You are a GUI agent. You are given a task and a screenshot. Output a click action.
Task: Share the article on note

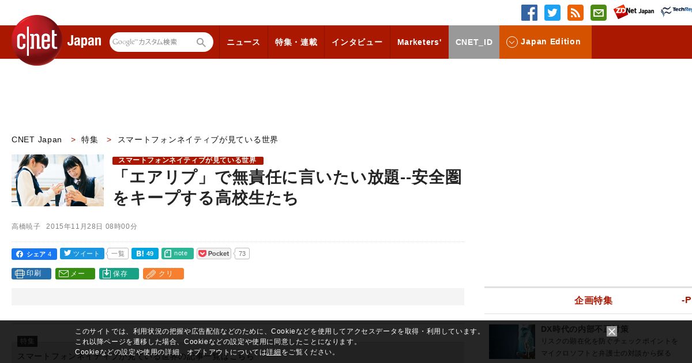coord(178,254)
